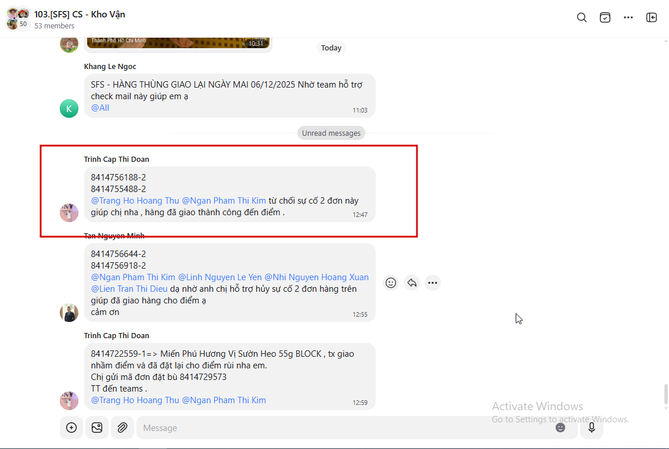Open emoji picker in message field
Viewport: 669px width, 449px height.
pos(560,428)
